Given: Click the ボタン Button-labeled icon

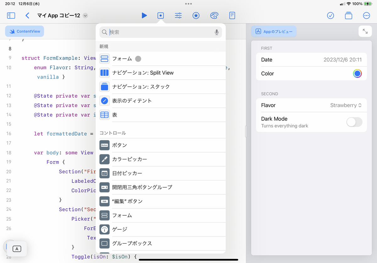Looking at the screenshot, I should pyautogui.click(x=105, y=145).
